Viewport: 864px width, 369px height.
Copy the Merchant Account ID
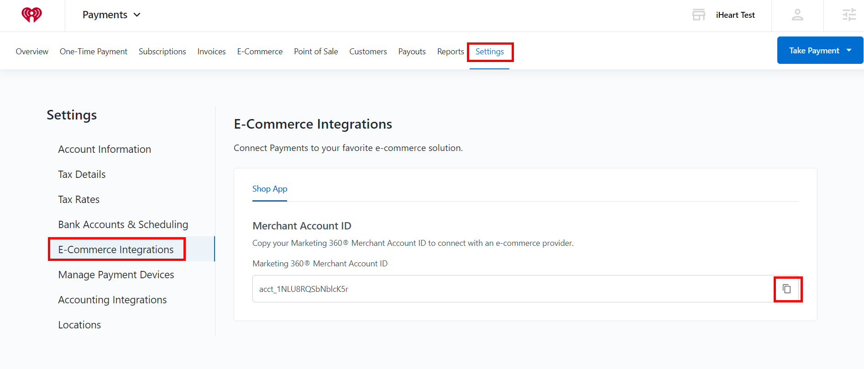(x=787, y=289)
